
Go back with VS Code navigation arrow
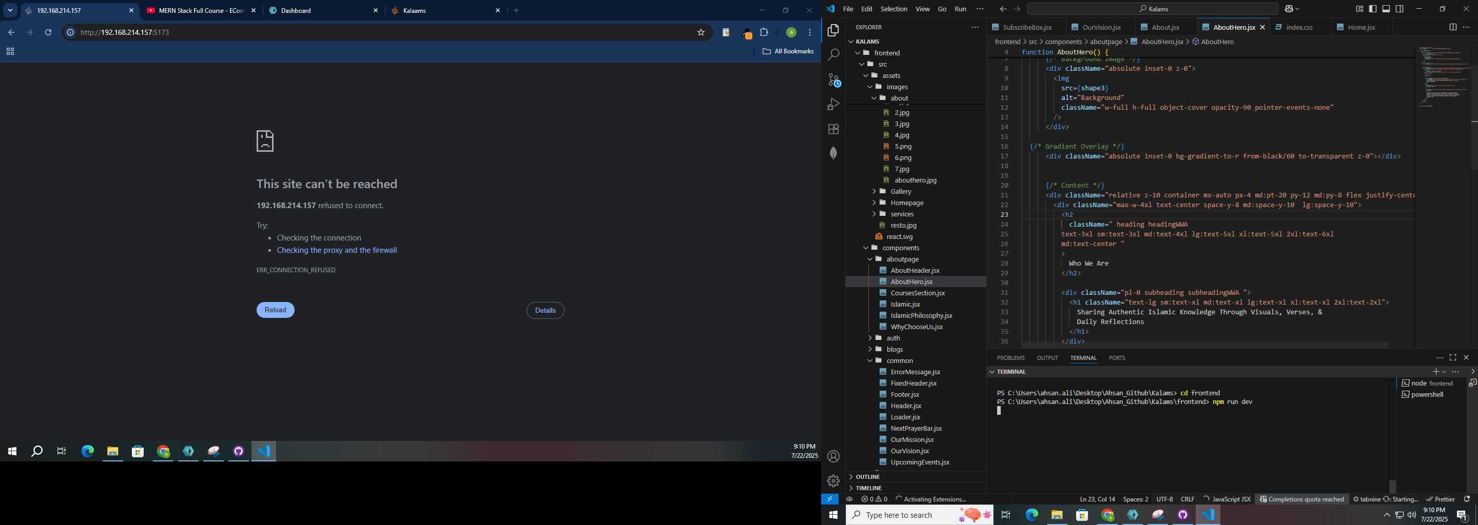[1003, 9]
